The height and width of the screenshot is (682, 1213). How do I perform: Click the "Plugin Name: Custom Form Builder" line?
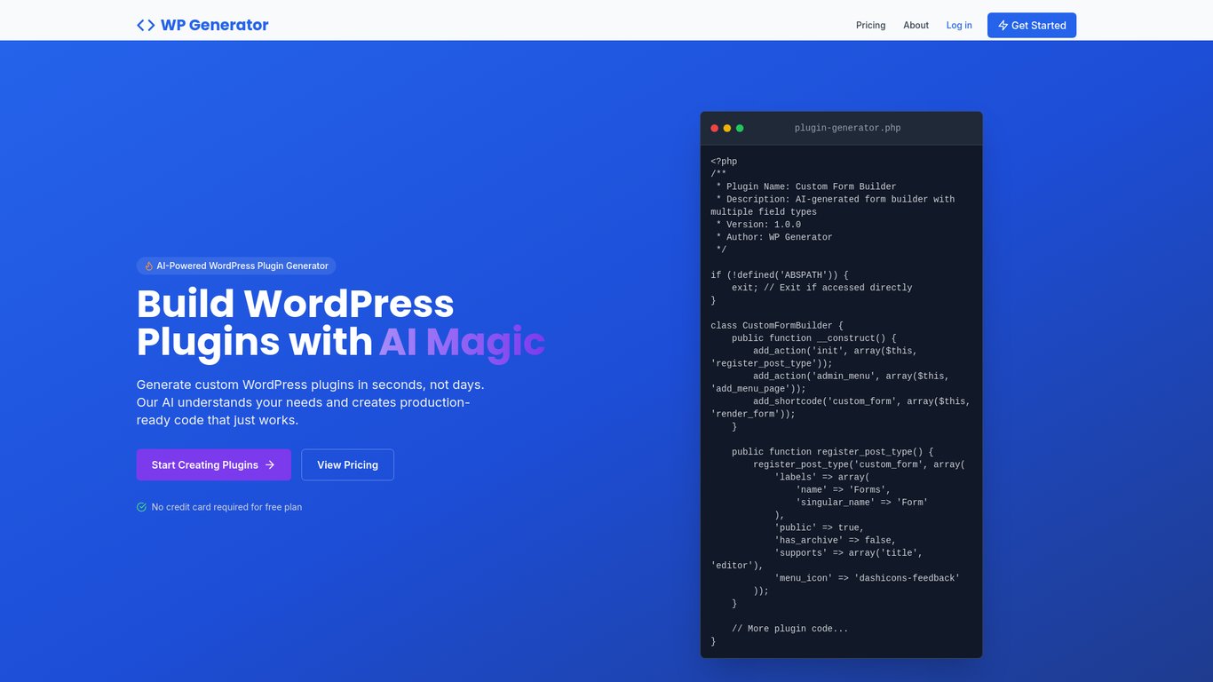(x=806, y=186)
